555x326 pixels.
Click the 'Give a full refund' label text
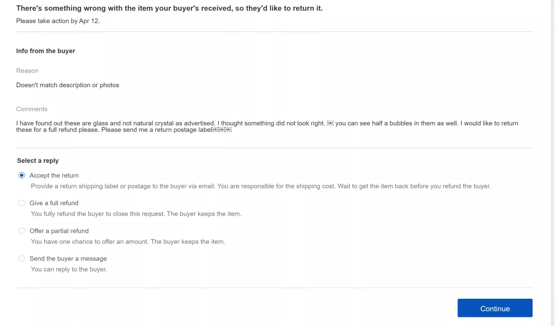pyautogui.click(x=54, y=203)
